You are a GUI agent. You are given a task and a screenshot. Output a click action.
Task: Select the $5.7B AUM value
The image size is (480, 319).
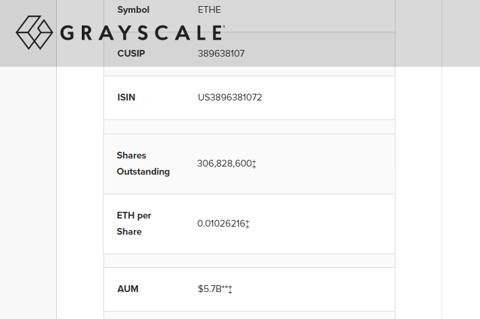coord(210,289)
